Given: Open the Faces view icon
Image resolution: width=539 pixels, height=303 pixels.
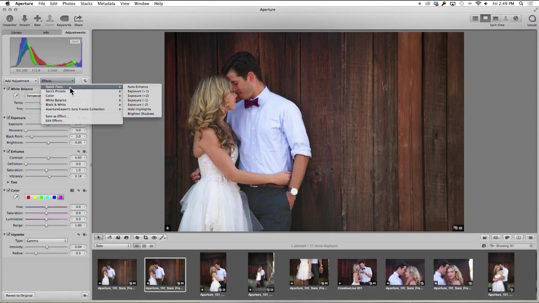Looking at the screenshot, I should click(506, 18).
